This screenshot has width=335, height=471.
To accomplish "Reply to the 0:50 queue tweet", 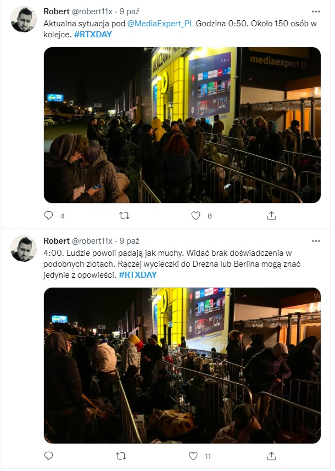I will [x=49, y=215].
